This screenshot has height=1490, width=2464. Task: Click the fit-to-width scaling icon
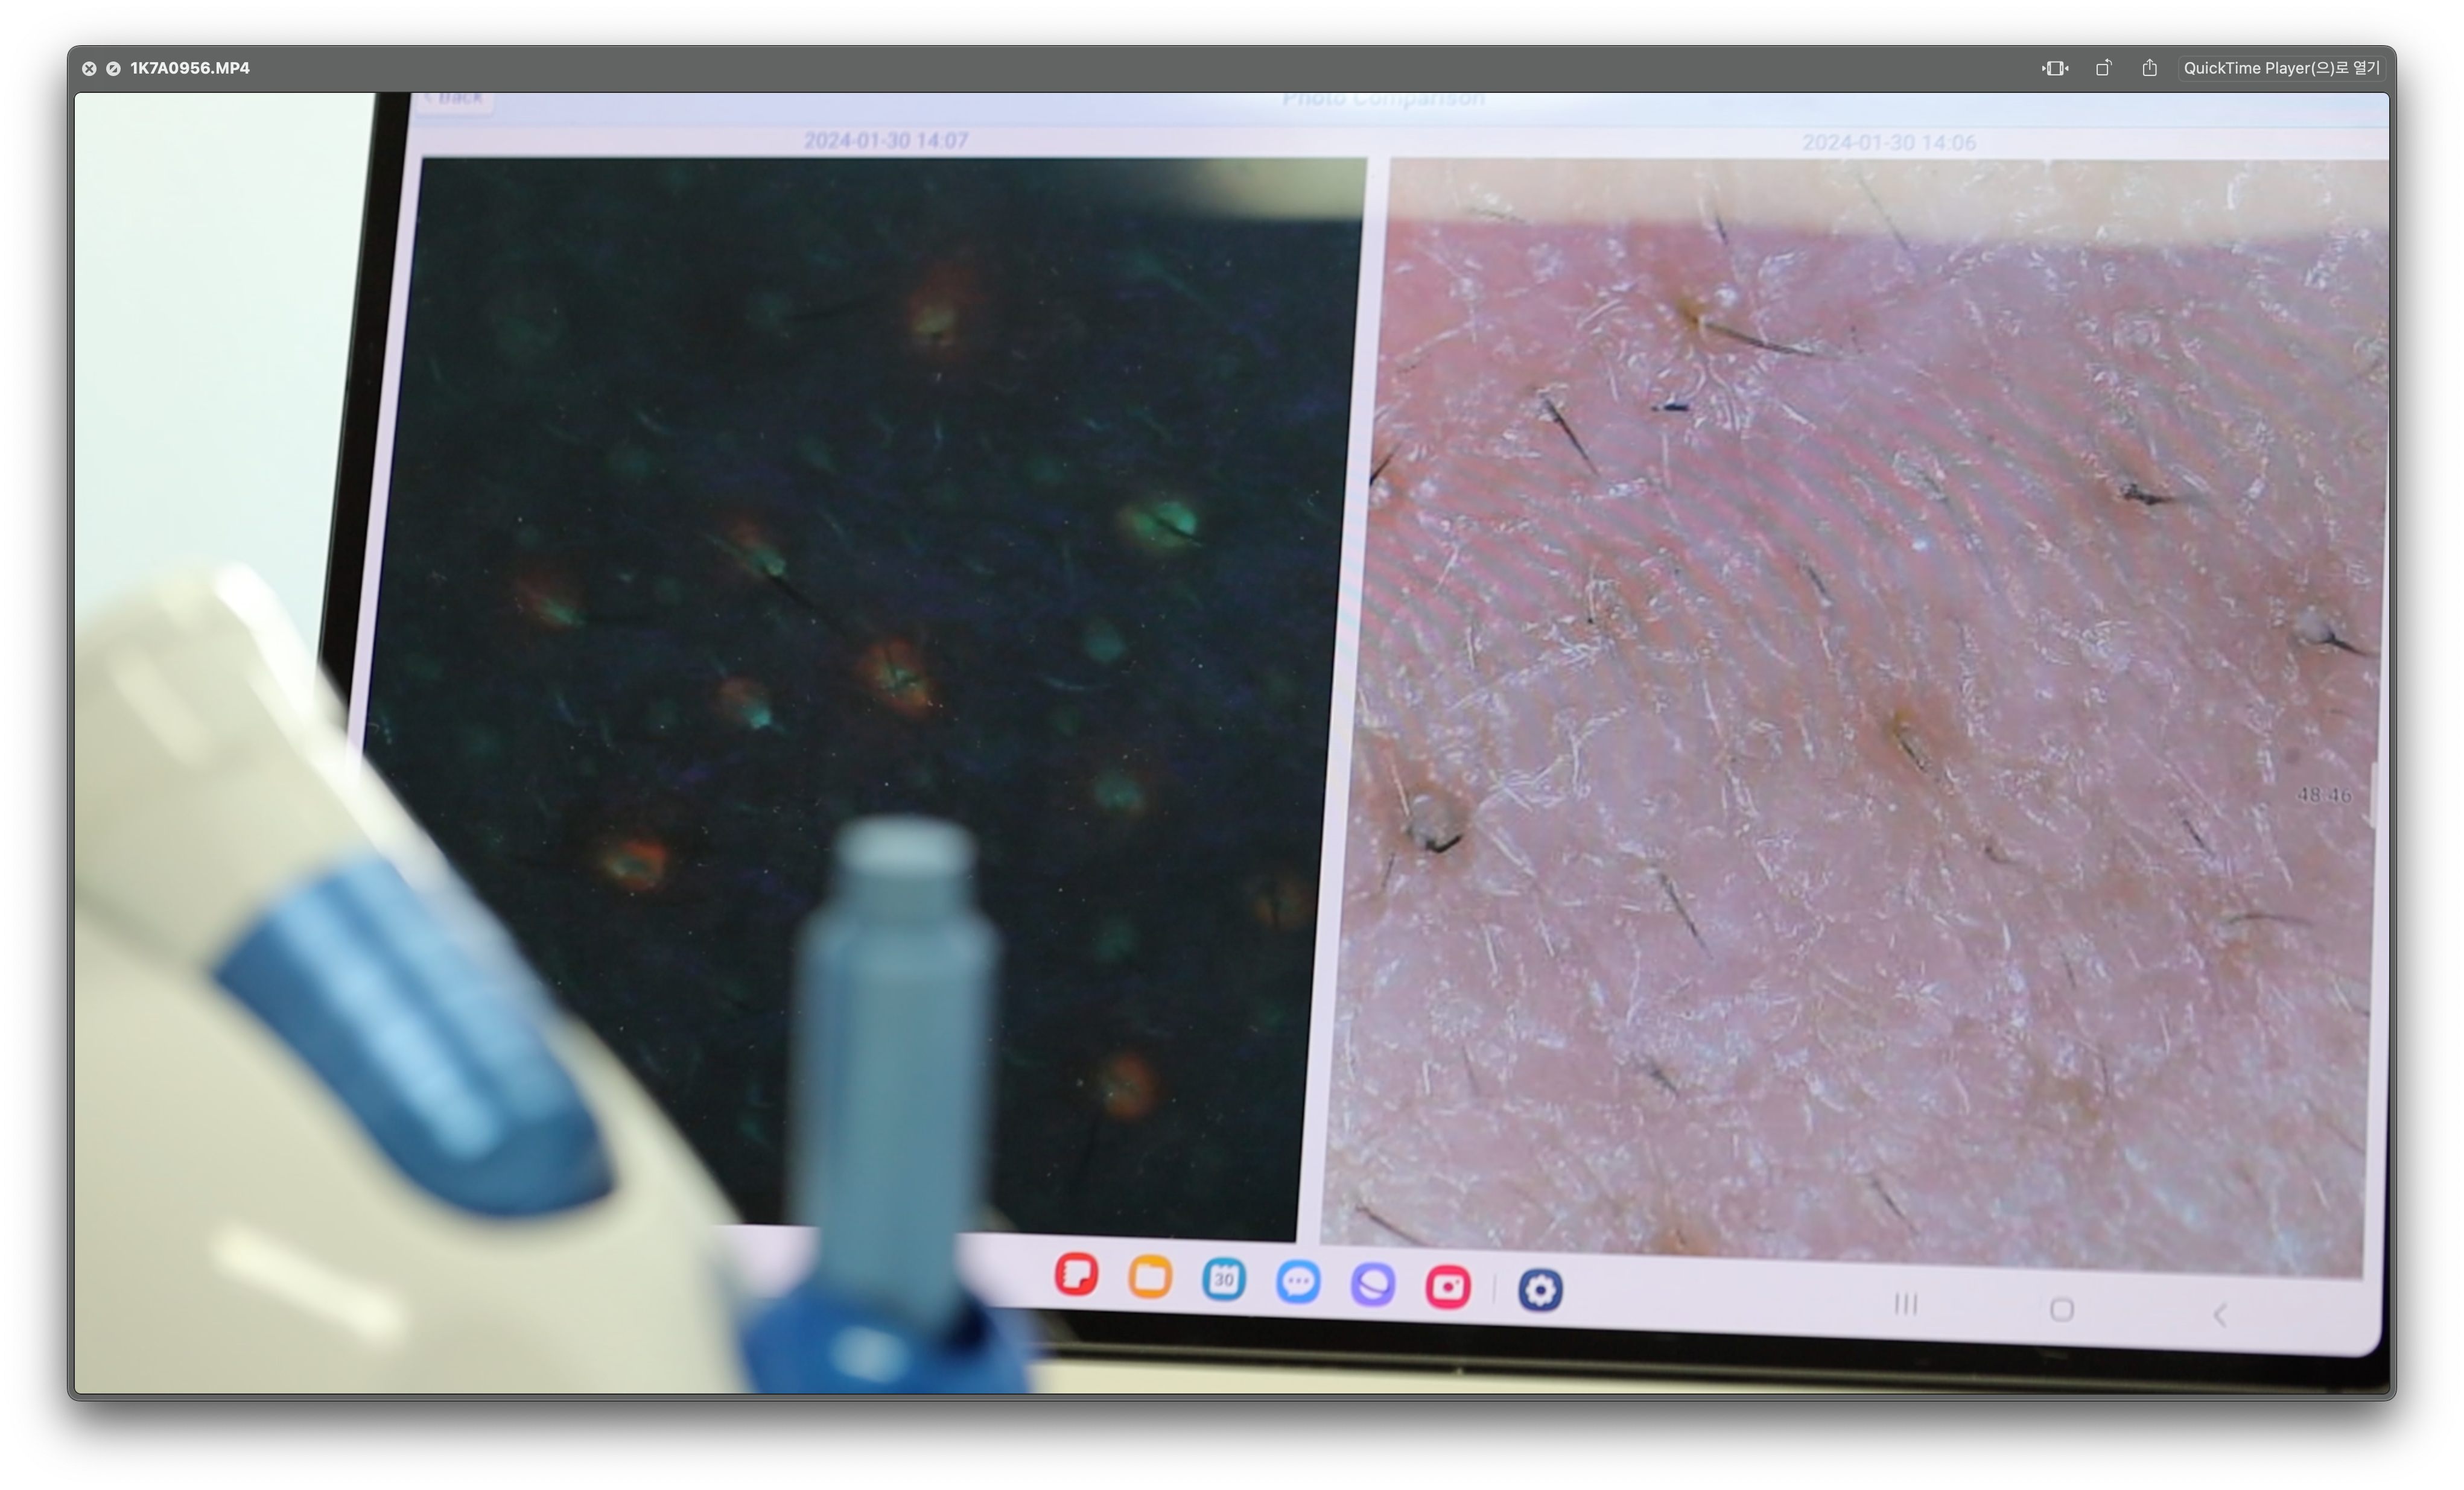coord(2054,68)
